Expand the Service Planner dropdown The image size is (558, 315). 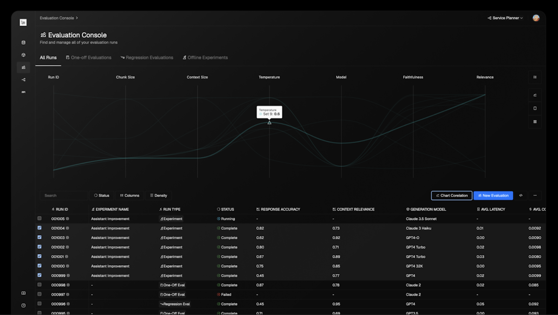[505, 18]
